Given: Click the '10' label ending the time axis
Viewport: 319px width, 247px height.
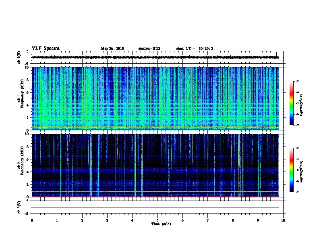Looking at the screenshot, I should click(x=283, y=220).
